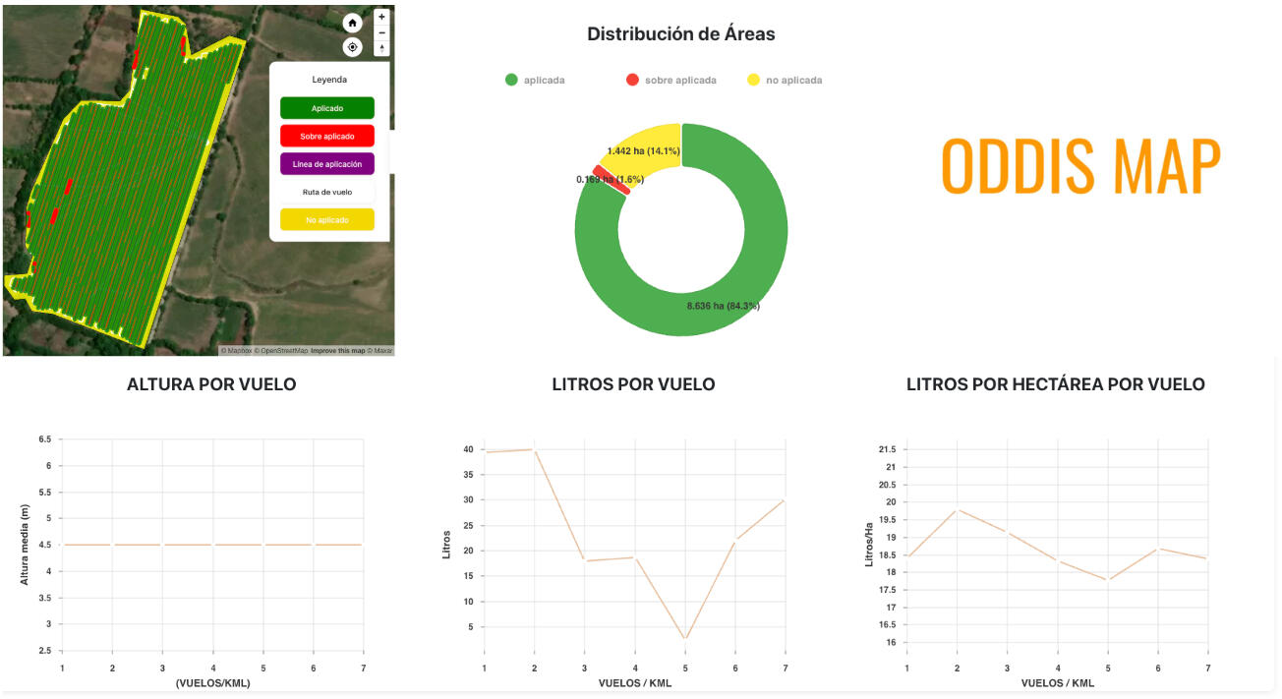Toggle the Sobre aplicado layer
Viewport: 1282px width, 699px height.
(327, 136)
